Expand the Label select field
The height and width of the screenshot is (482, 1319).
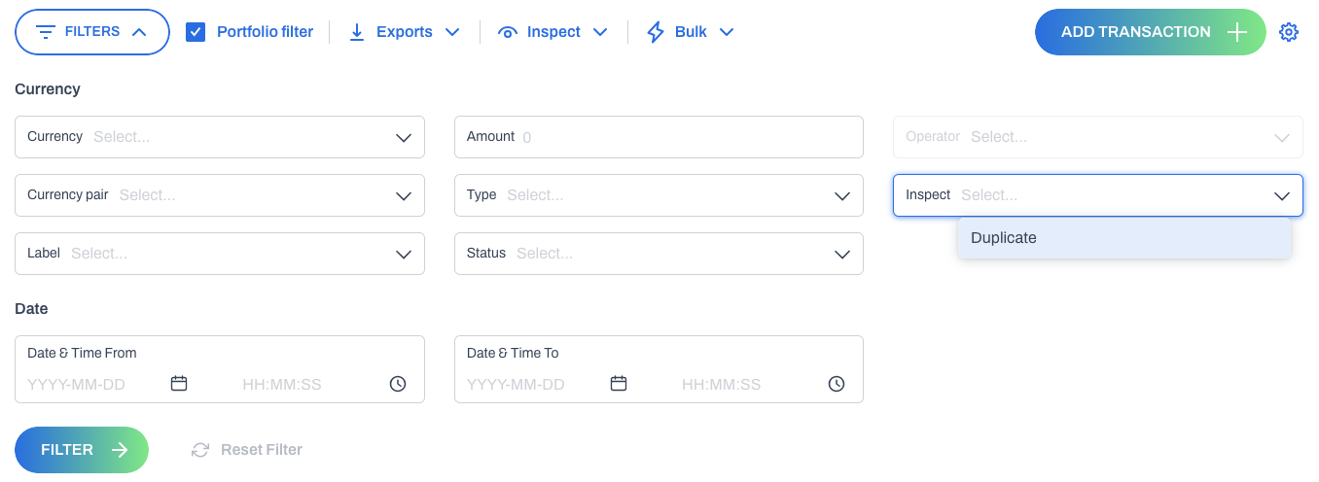[220, 254]
